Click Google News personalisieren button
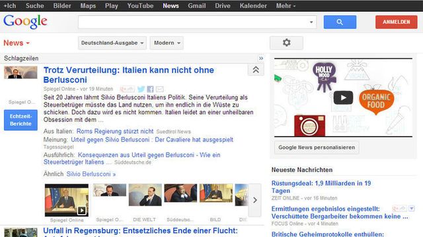Image resolution: width=423 pixels, height=237 pixels. coord(317,147)
